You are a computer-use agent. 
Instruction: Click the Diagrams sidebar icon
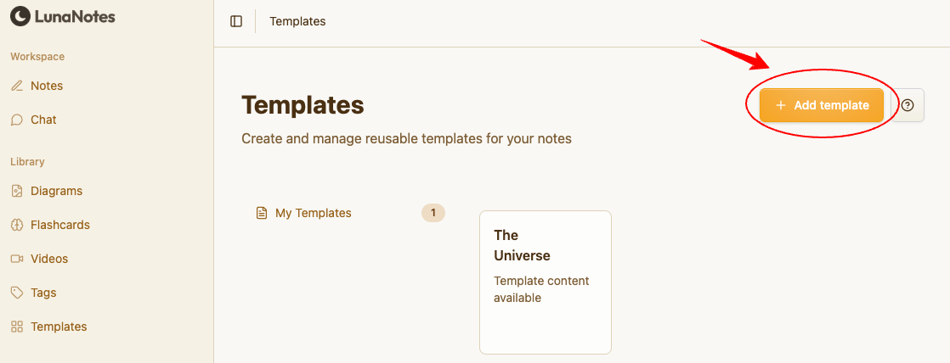click(x=17, y=191)
